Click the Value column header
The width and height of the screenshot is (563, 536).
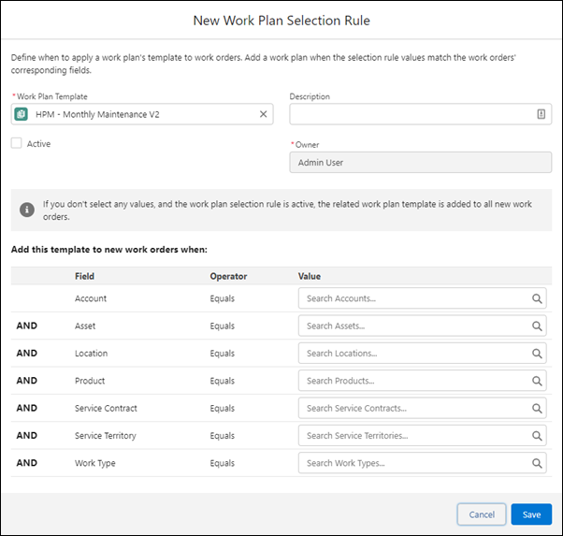[x=310, y=276]
